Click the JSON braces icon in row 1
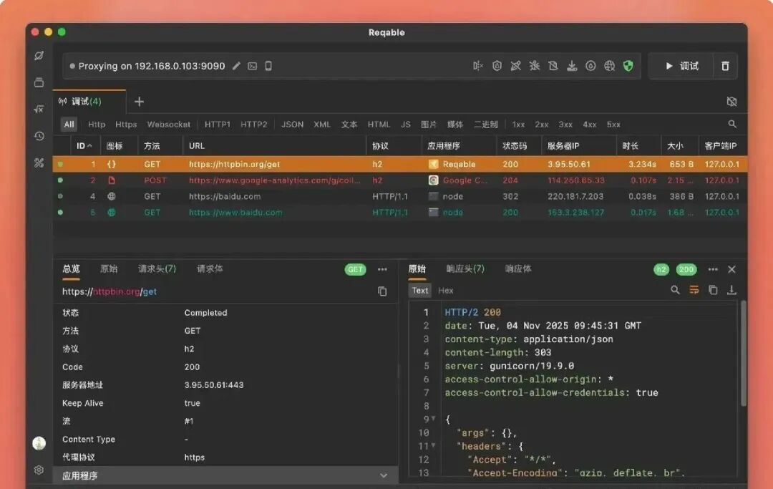 point(112,164)
